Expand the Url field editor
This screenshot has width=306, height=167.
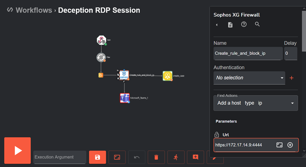click(280, 145)
